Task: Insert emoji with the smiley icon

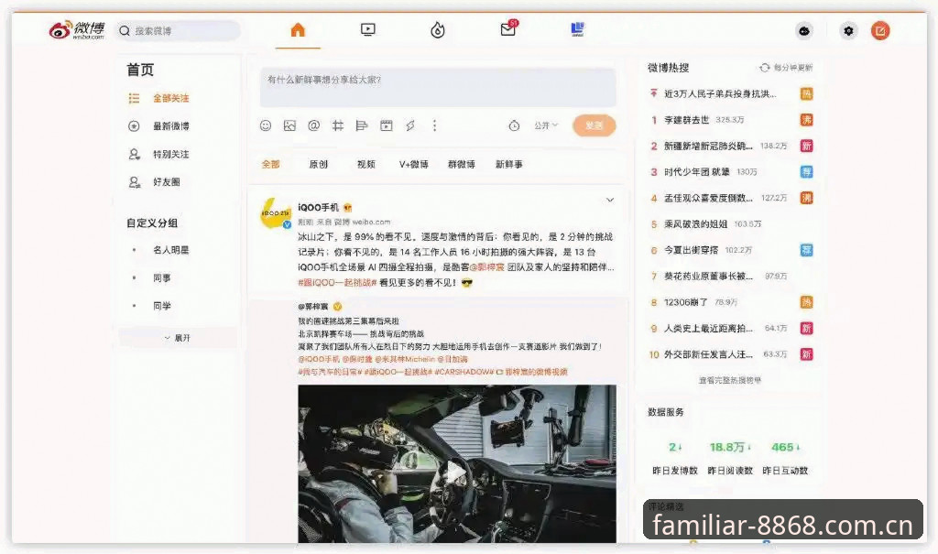Action: point(266,125)
